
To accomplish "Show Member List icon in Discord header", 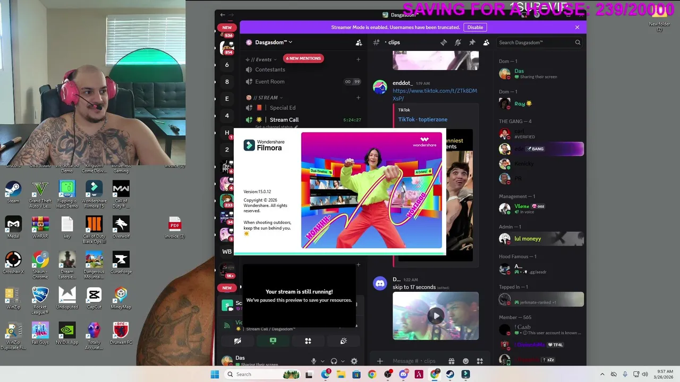I will [x=486, y=42].
